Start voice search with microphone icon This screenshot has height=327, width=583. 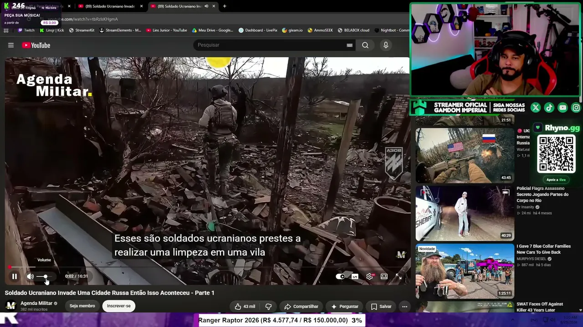coord(386,45)
